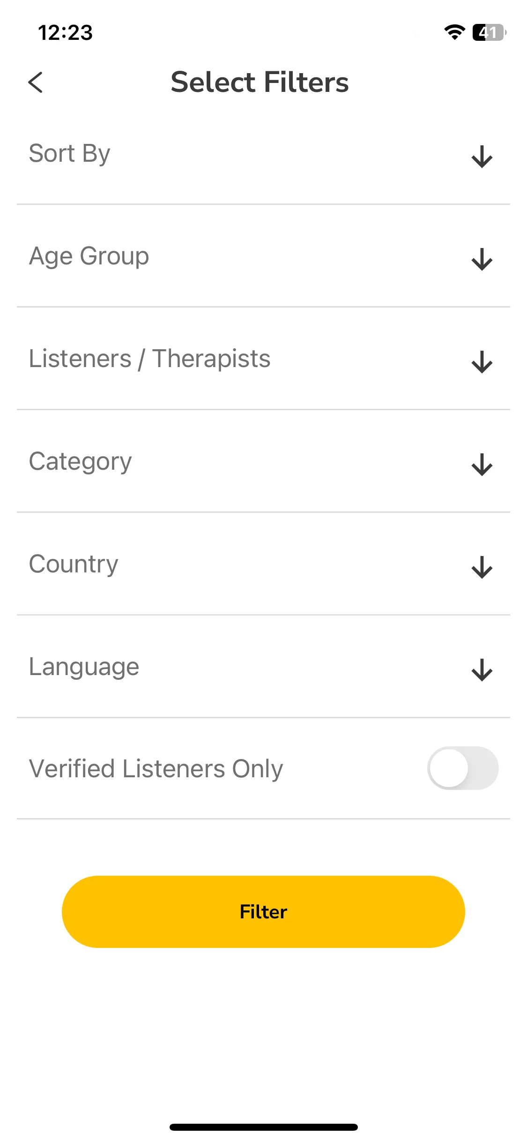
Task: Open the Country filter options
Action: (263, 564)
